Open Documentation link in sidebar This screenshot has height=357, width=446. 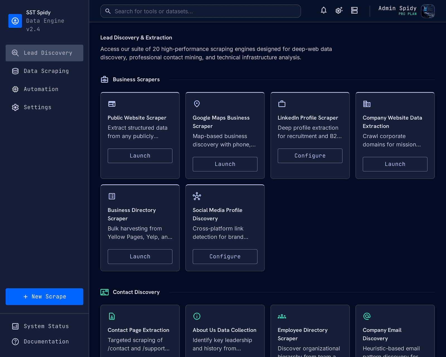(x=44, y=342)
